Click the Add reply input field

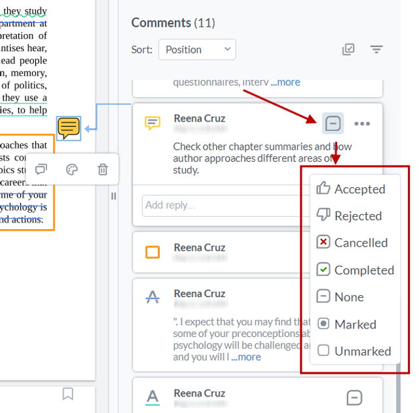click(226, 206)
